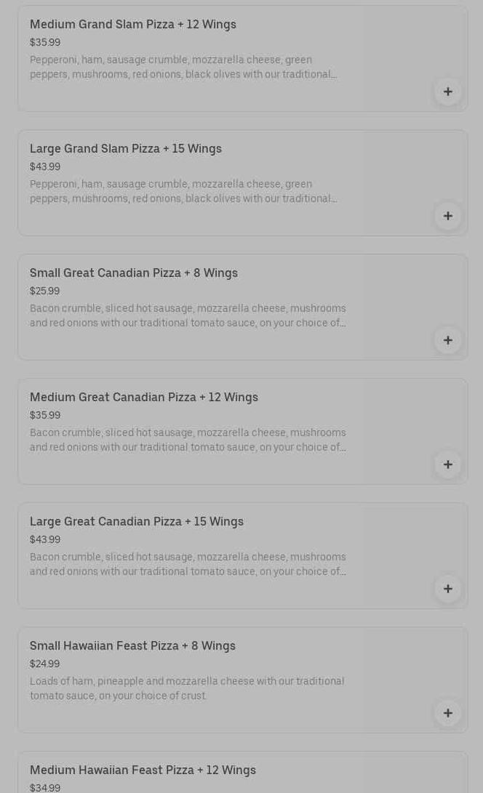Viewport: 483px width, 793px height.
Task: Open Small Great Canadian Pizza + 8 Wings title
Action: (134, 273)
